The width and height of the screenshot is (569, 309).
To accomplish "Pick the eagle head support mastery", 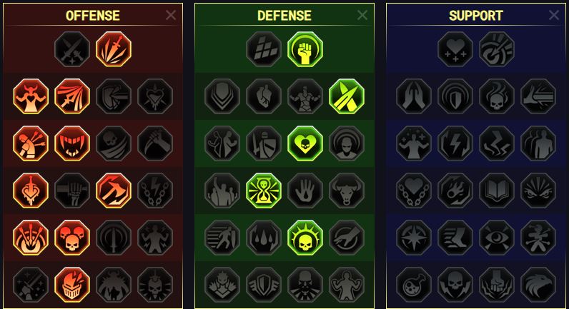I will coord(538,285).
